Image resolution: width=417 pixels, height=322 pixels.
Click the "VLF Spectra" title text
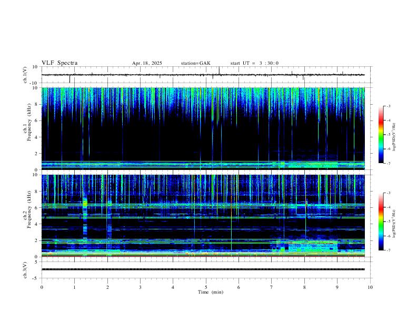click(59, 63)
